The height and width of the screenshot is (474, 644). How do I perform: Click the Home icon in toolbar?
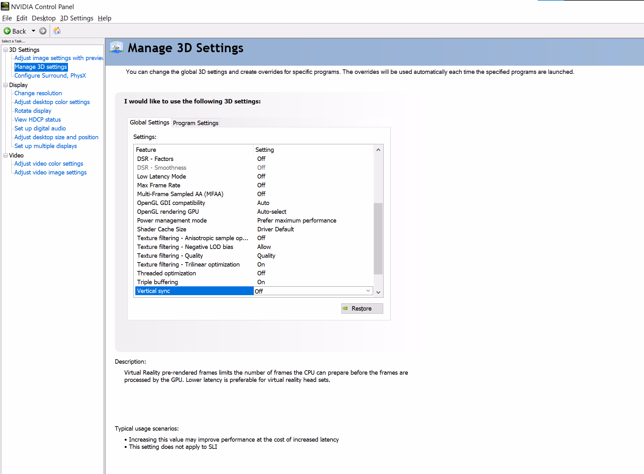pos(57,31)
